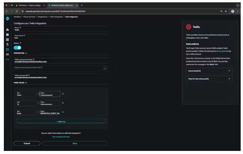Click the Twilio account SID field

click(61, 76)
